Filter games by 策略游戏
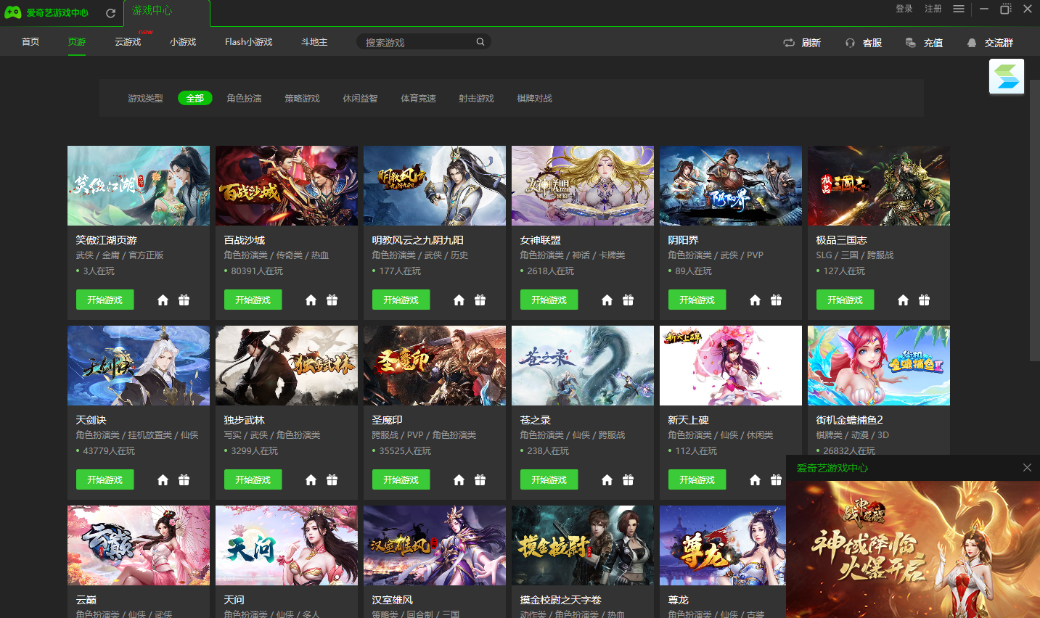 (x=302, y=98)
